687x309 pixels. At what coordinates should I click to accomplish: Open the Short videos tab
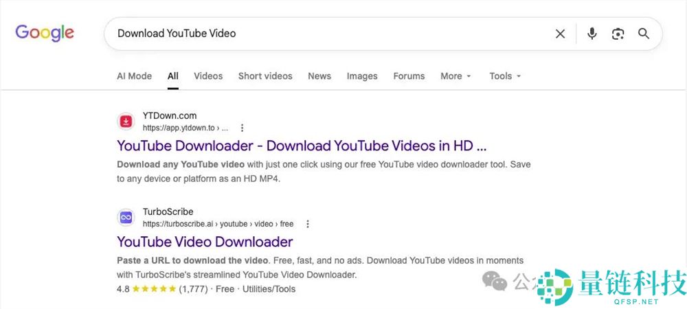point(265,76)
